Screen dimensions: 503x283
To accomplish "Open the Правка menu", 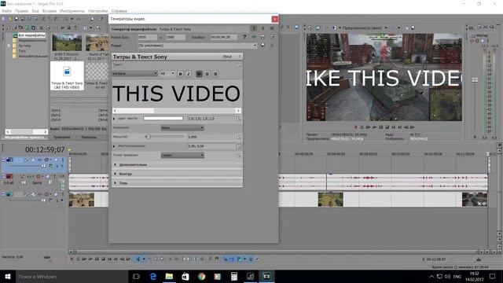I will [x=21, y=11].
